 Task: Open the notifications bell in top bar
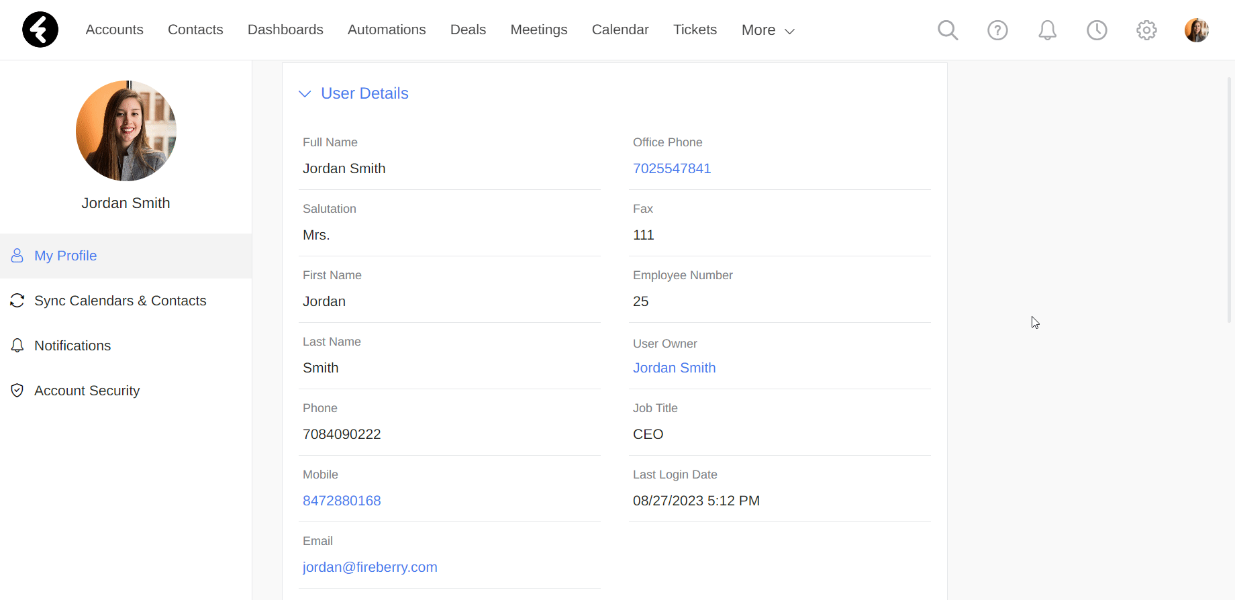click(x=1047, y=30)
